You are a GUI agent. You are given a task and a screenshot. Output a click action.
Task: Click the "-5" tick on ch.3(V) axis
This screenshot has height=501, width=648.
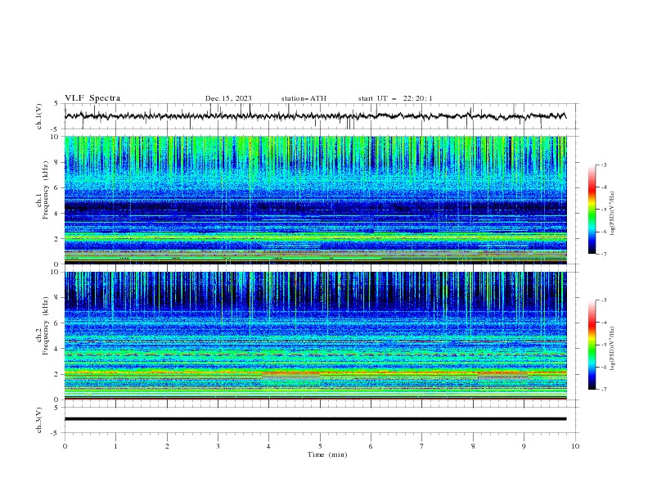(56, 433)
